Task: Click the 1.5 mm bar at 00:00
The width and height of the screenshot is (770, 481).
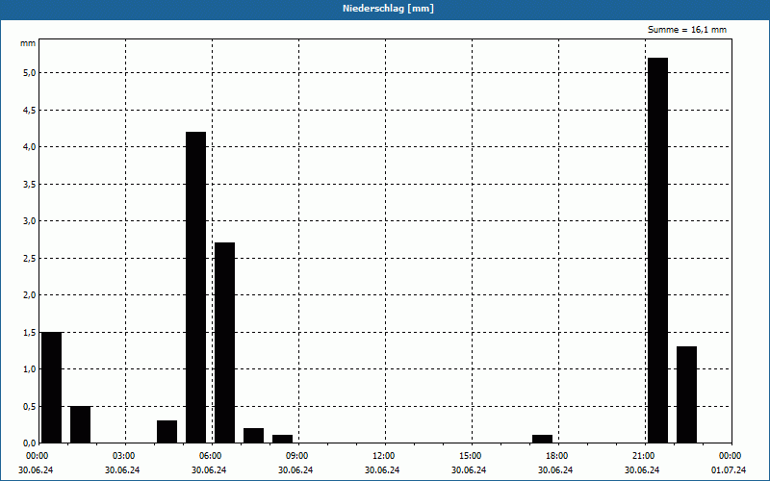Action: pyautogui.click(x=52, y=388)
